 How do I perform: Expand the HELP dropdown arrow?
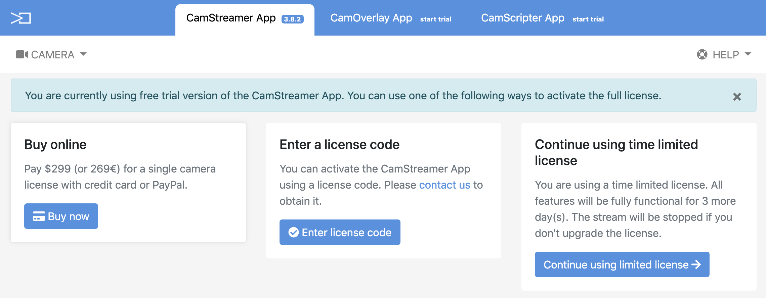point(748,54)
